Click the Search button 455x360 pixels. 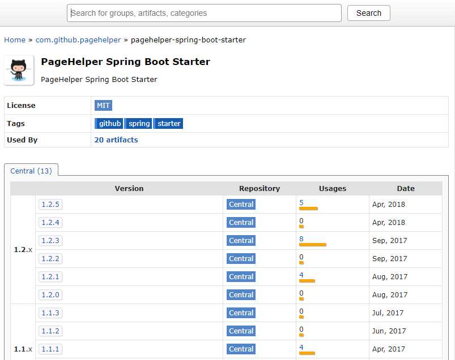click(368, 13)
